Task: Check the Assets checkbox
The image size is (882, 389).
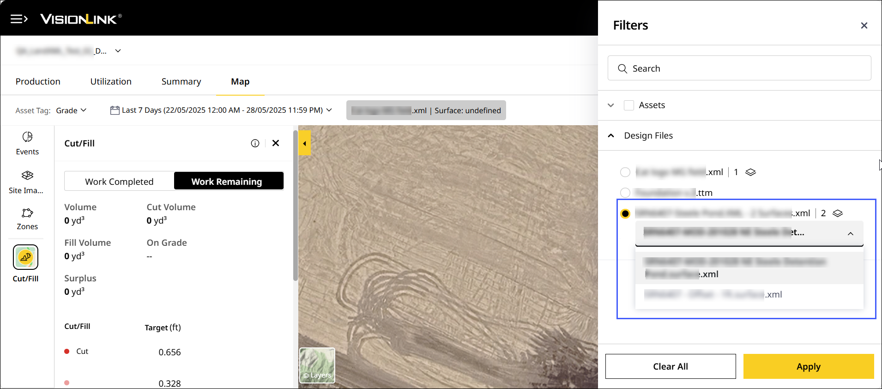Action: [628, 105]
